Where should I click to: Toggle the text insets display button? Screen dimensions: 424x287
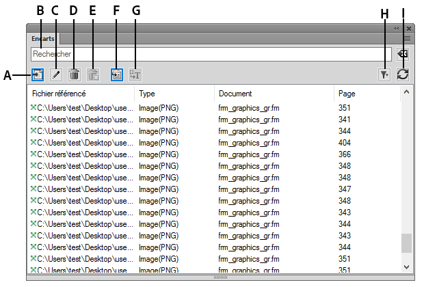135,75
